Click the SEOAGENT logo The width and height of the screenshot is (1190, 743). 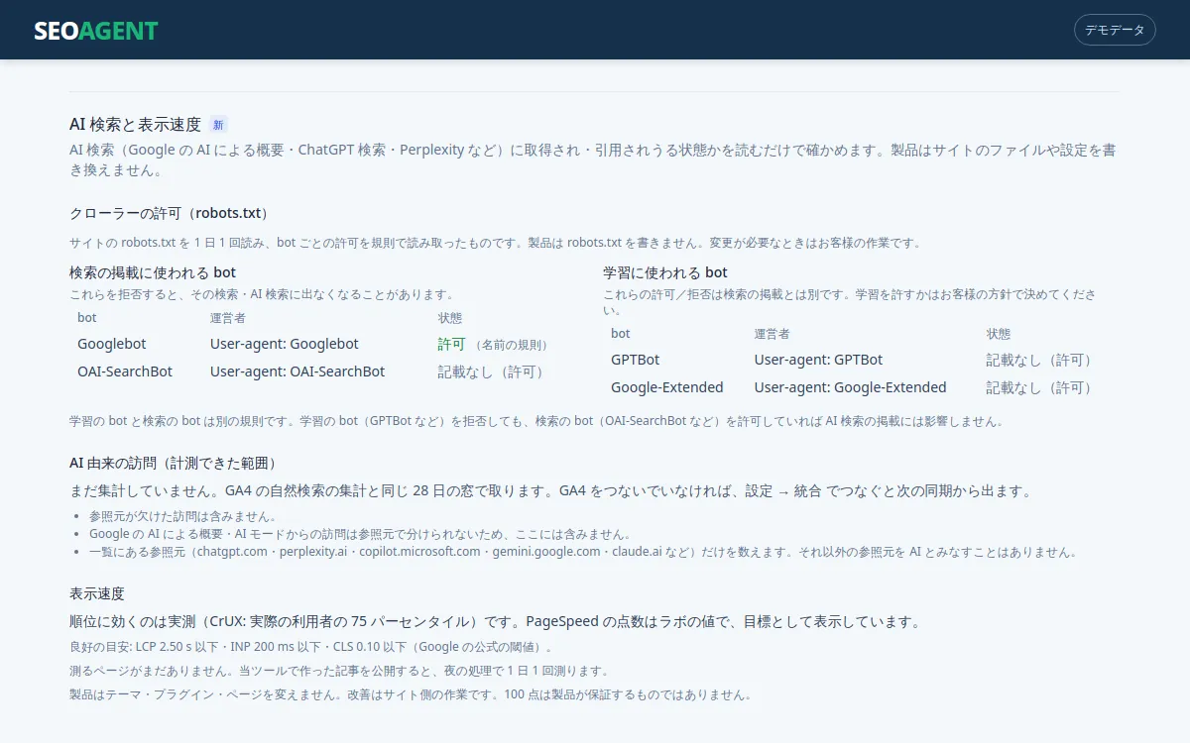[96, 31]
